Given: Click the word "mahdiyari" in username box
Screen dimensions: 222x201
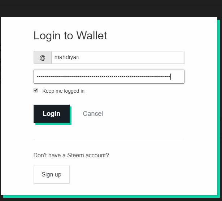Looking at the screenshot, I should click(x=67, y=57).
